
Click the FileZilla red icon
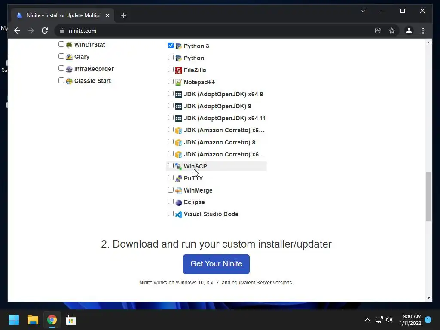[x=178, y=70]
